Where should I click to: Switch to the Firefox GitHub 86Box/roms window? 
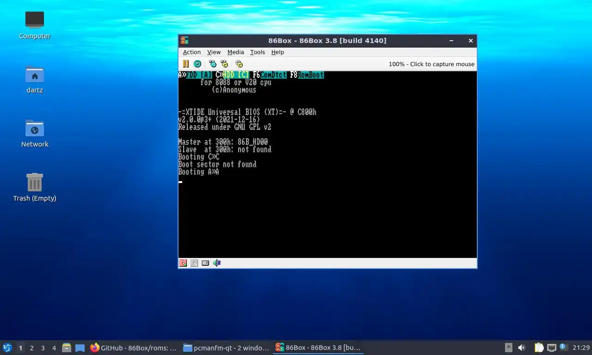click(134, 348)
